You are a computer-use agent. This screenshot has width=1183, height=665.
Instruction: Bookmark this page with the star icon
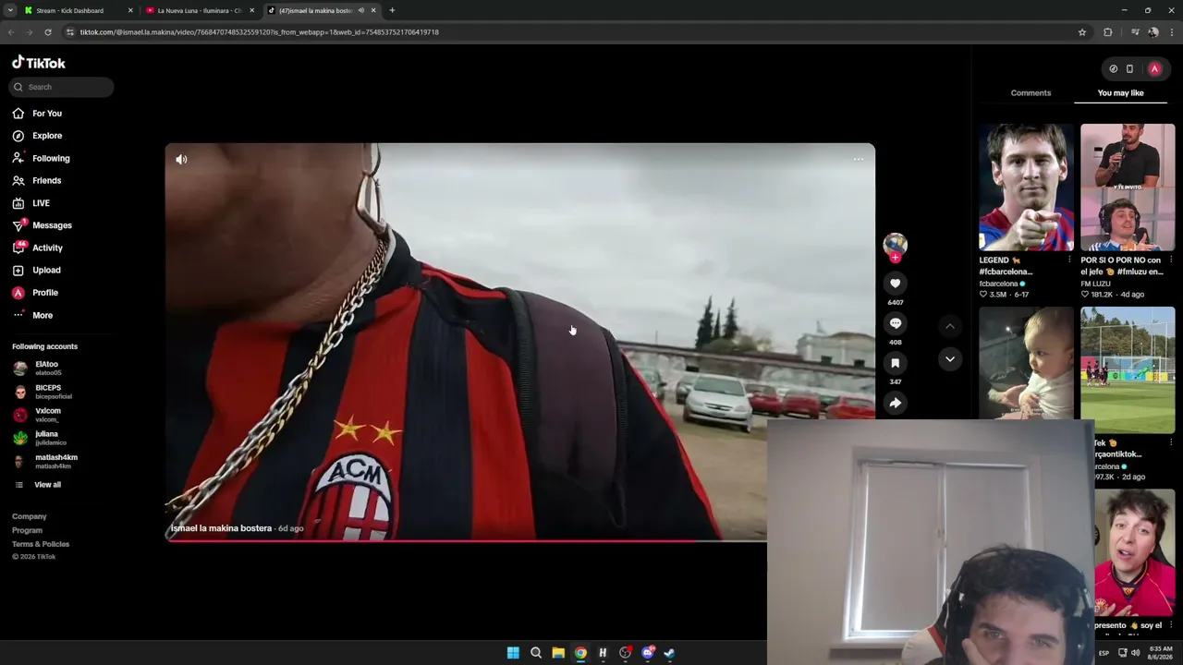pos(1082,32)
